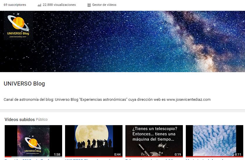The image size is (245, 160).
Task: Play the ¿Tienes un telescopio? video
Action: (154, 141)
